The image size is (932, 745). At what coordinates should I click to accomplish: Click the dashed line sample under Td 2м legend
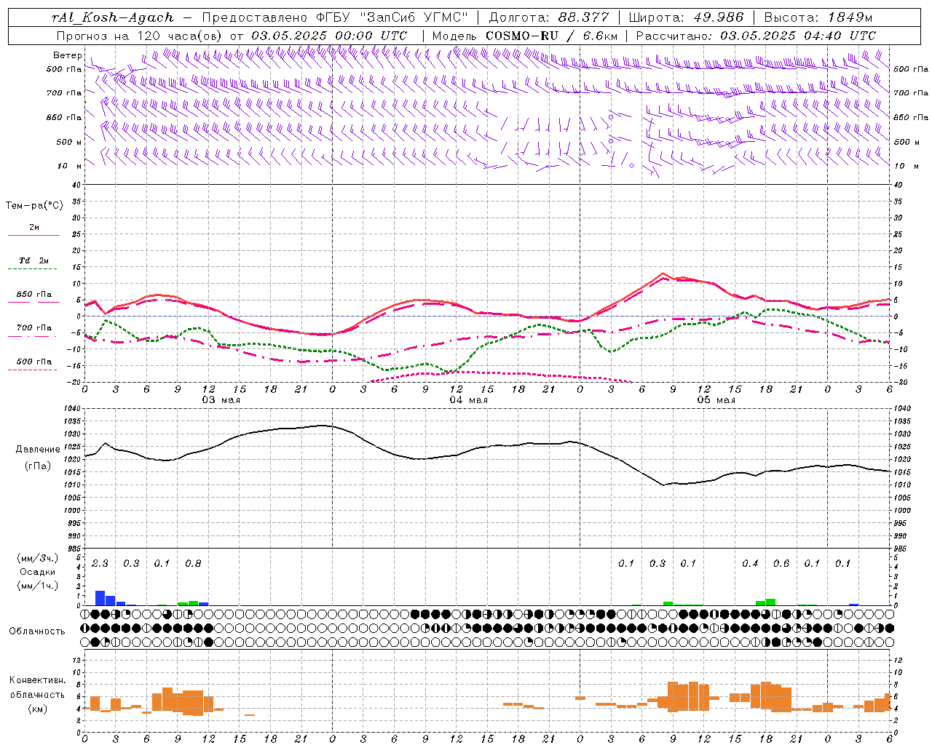coord(33,269)
